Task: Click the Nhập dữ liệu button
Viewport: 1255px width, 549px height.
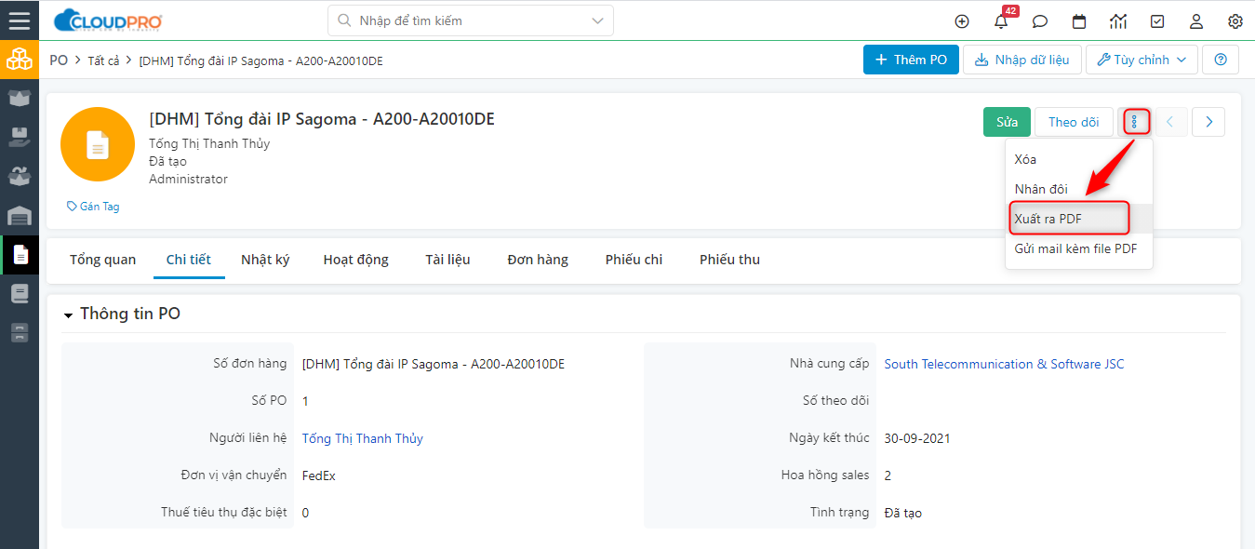Action: (x=1021, y=60)
